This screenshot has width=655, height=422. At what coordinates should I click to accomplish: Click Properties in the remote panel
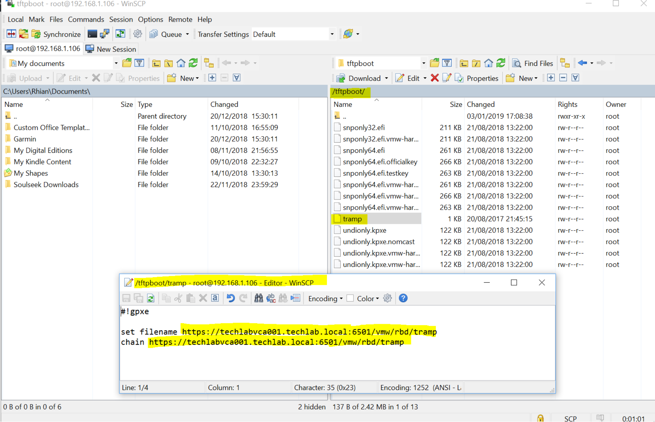[x=477, y=78]
